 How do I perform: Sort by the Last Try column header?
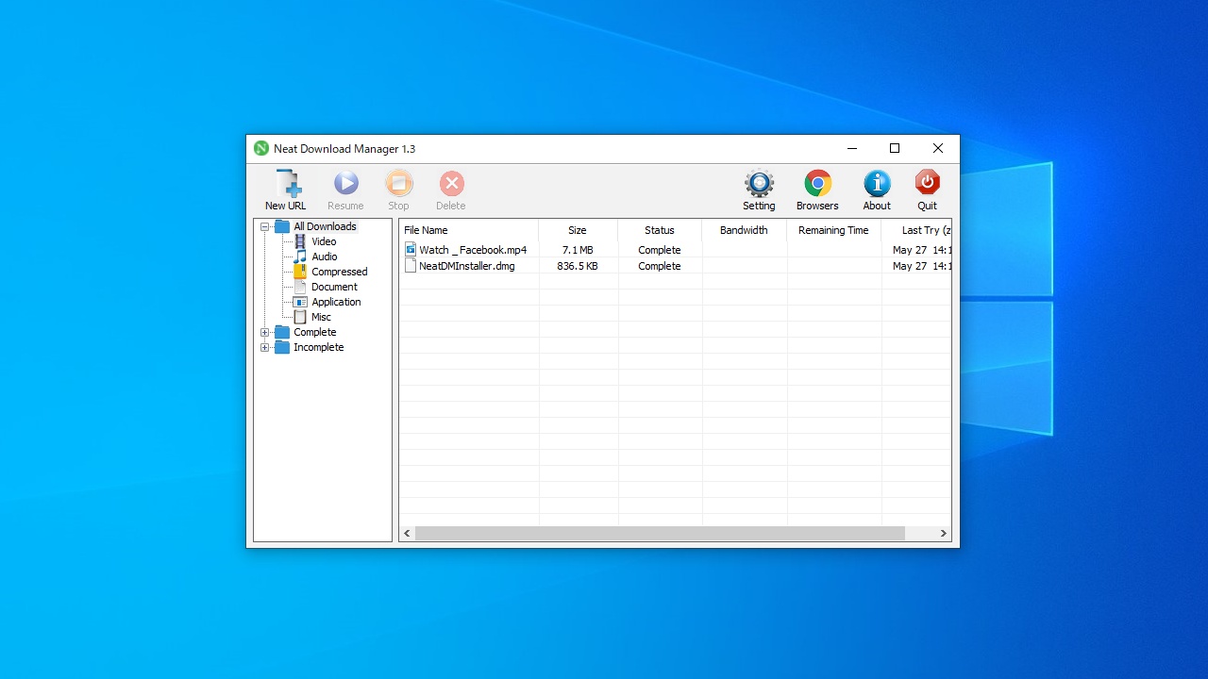916,230
